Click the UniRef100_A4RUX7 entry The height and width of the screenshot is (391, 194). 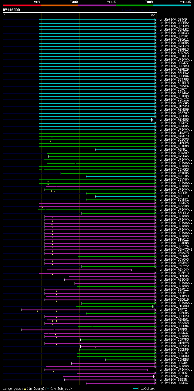click(174, 383)
